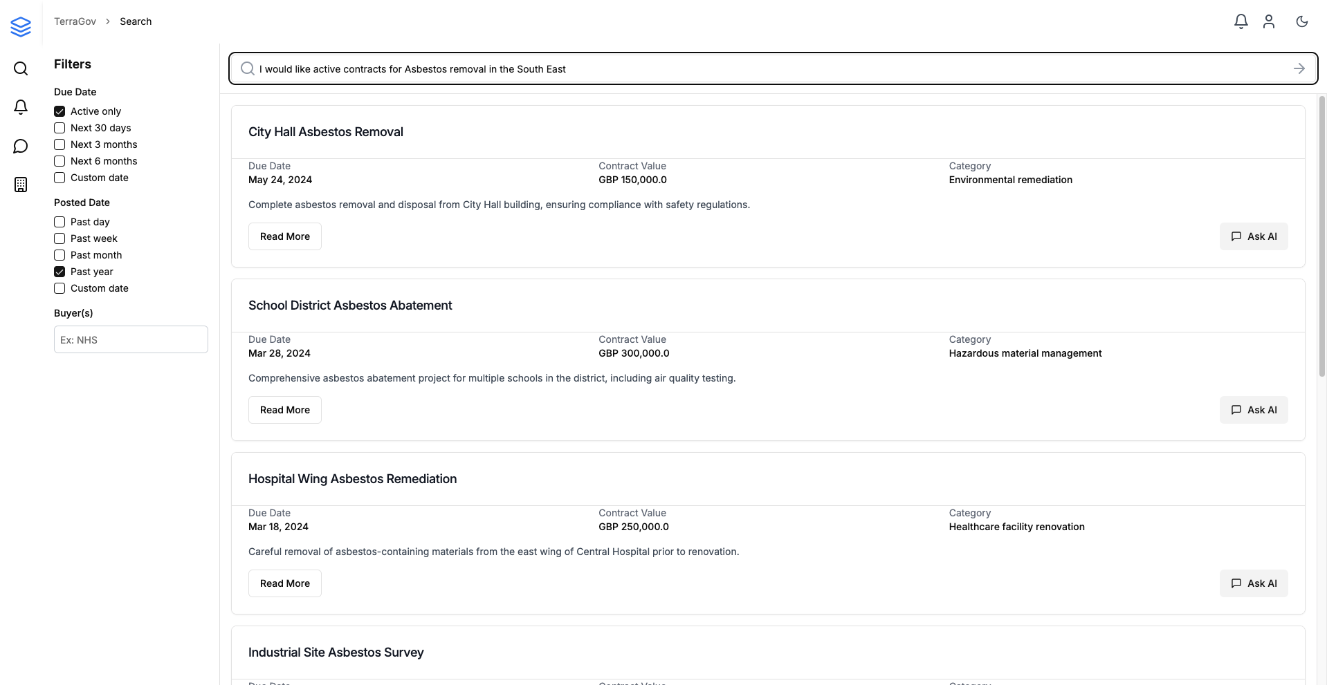The image size is (1327, 685).
Task: Check Posted Date Custom date filter
Action: click(x=60, y=288)
